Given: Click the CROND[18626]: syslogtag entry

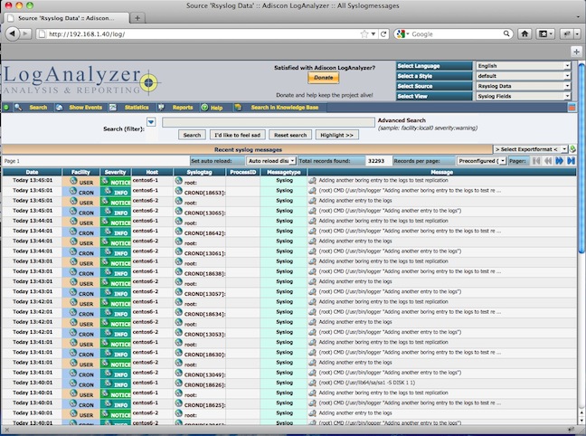Looking at the screenshot, I should click(204, 385).
